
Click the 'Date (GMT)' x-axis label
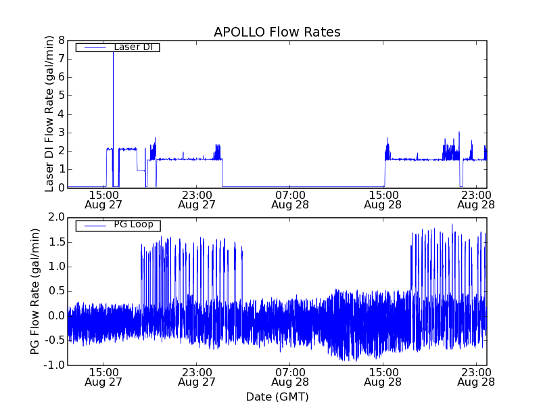click(277, 397)
